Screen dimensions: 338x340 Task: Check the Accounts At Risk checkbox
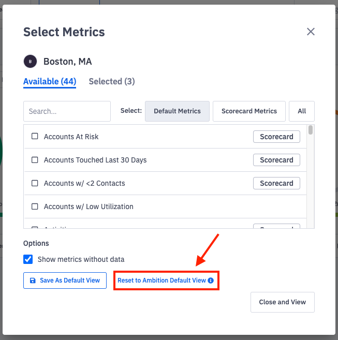[35, 137]
